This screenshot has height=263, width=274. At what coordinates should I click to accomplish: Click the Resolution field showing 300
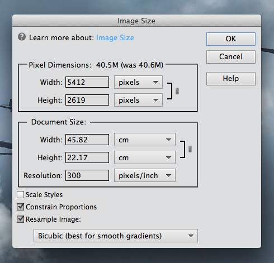click(x=87, y=175)
